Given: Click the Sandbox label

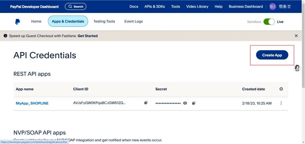Looking at the screenshot, I should pos(254,22).
